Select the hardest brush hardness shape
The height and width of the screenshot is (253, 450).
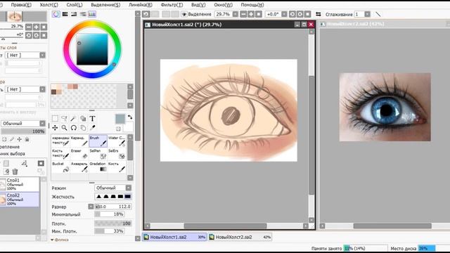(x=128, y=197)
